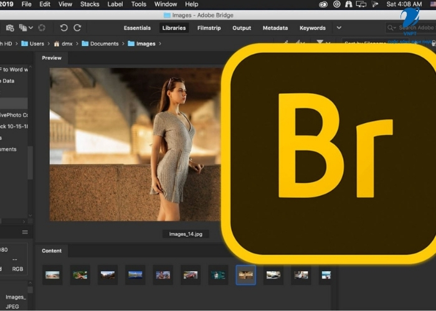The width and height of the screenshot is (436, 311).
Task: Rotate the image 90° counterclockwise
Action: coord(64,28)
